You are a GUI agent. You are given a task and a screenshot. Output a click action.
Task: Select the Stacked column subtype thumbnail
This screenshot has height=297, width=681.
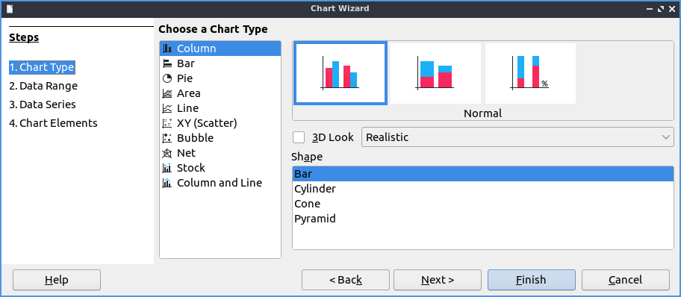[435, 73]
